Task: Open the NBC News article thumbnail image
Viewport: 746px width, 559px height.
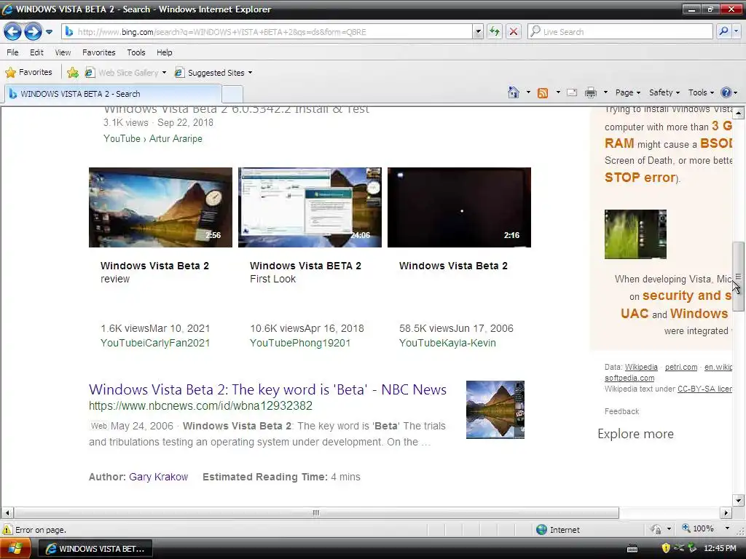Action: tap(495, 410)
